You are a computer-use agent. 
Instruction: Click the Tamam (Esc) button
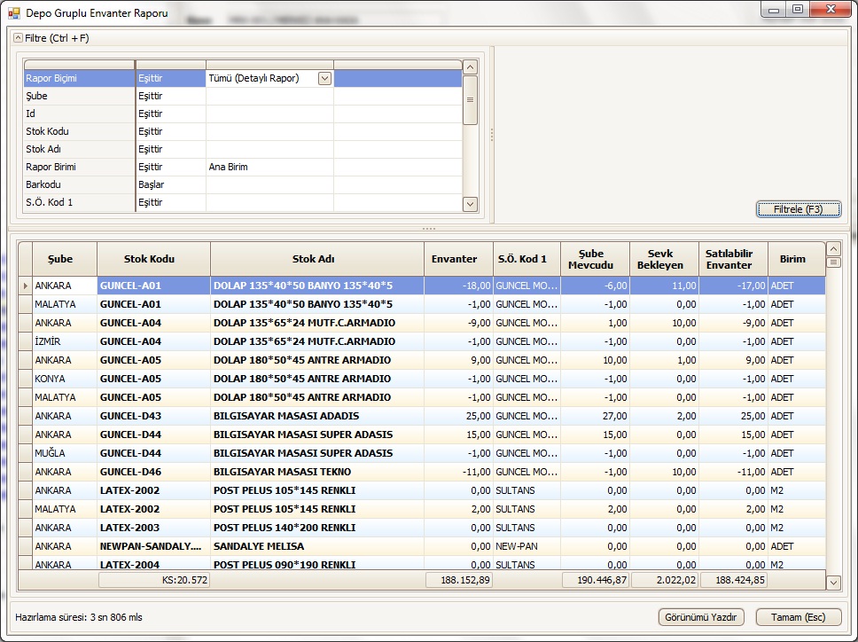point(798,617)
